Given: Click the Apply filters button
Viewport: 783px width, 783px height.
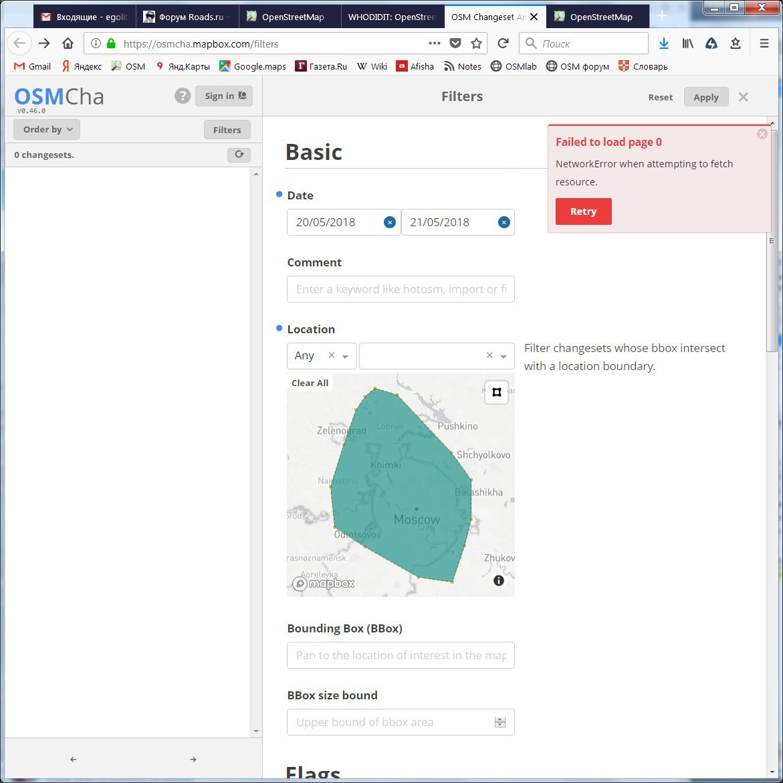Looking at the screenshot, I should click(705, 98).
